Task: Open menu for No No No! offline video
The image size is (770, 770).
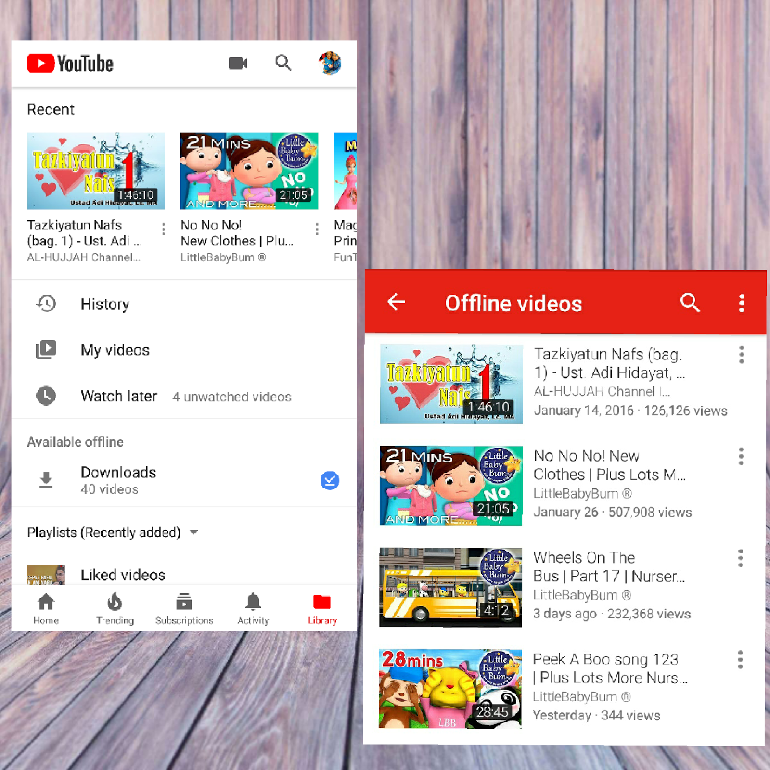Action: point(741,456)
